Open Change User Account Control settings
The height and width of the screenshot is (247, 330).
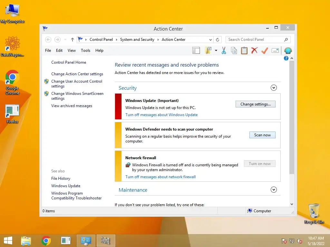tap(77, 84)
